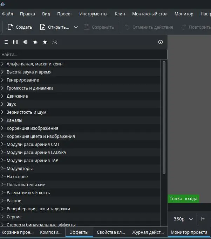Click the Kdenlive app icon in title bar
This screenshot has width=211, height=239.
[x=2, y=4]
